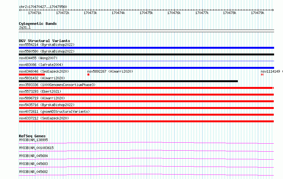The image size is (283, 179).
Task: Click the 170478k ruler tick label
Action: pyautogui.click(x=230, y=13)
